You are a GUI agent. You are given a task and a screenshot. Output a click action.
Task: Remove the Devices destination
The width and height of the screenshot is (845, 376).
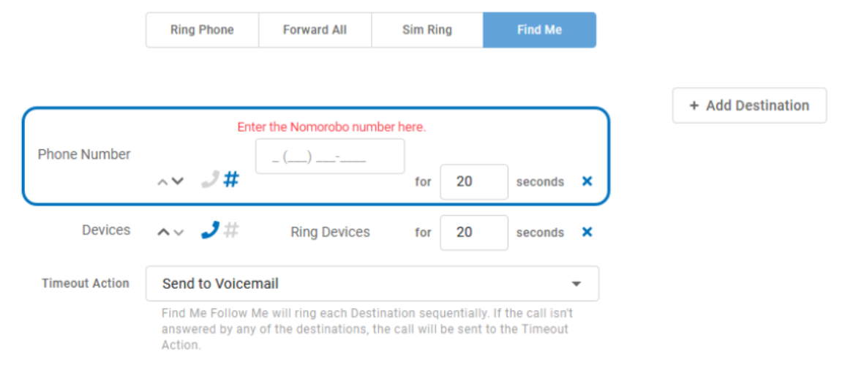[587, 232]
